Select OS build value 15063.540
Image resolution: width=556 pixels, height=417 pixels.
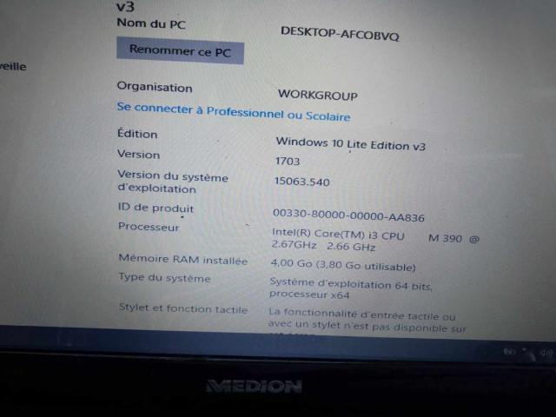(302, 182)
